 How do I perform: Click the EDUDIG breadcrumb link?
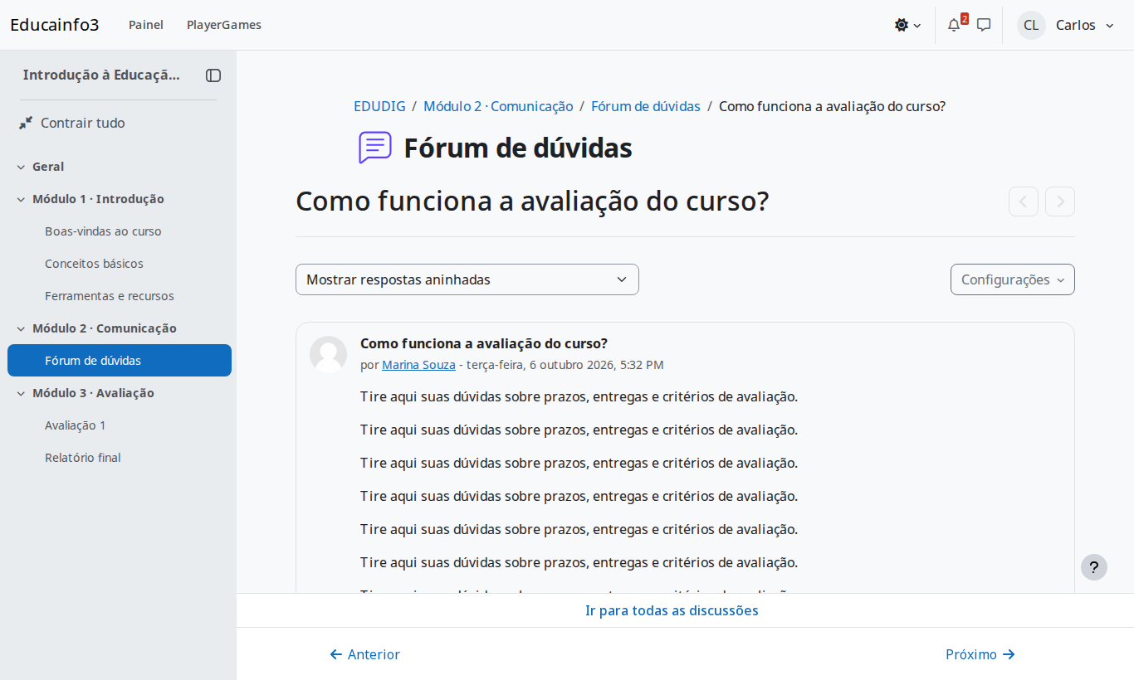click(379, 106)
